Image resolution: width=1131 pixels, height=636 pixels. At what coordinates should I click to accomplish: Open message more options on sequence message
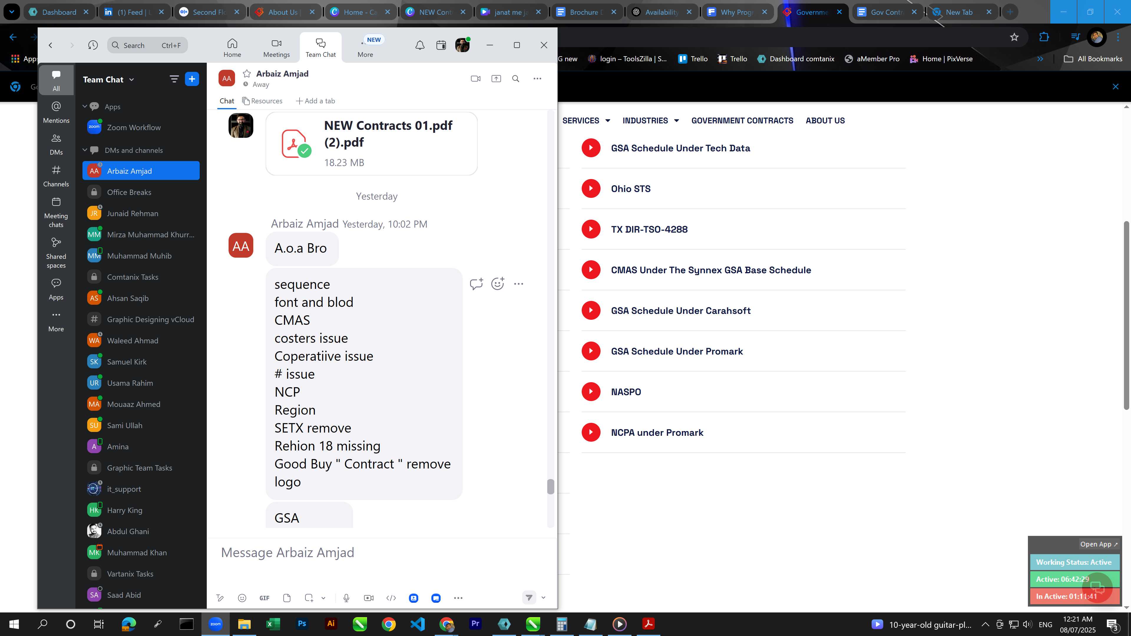pos(518,284)
